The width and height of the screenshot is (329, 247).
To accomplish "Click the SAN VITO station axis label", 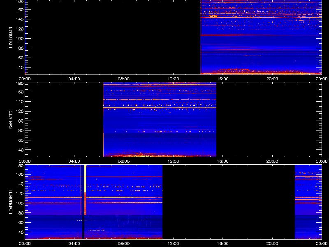I will pos(11,119).
